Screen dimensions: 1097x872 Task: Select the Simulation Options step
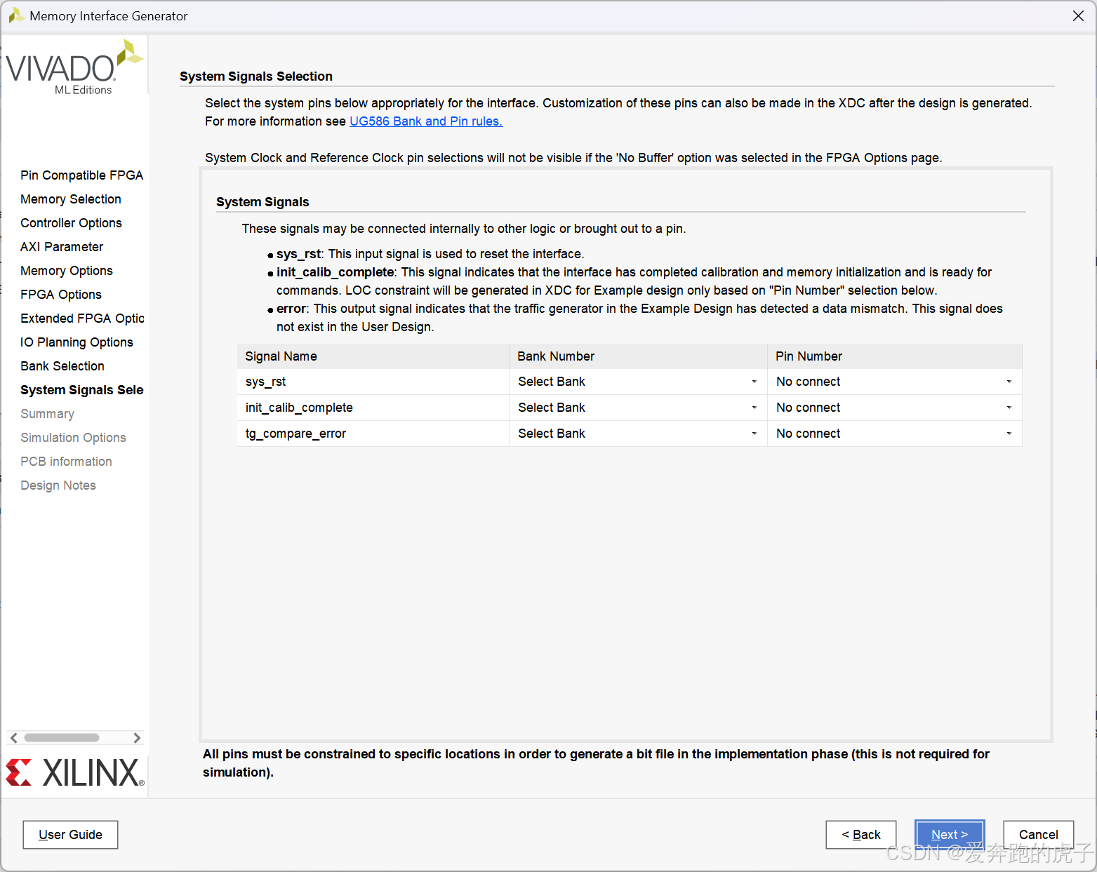pyautogui.click(x=73, y=438)
